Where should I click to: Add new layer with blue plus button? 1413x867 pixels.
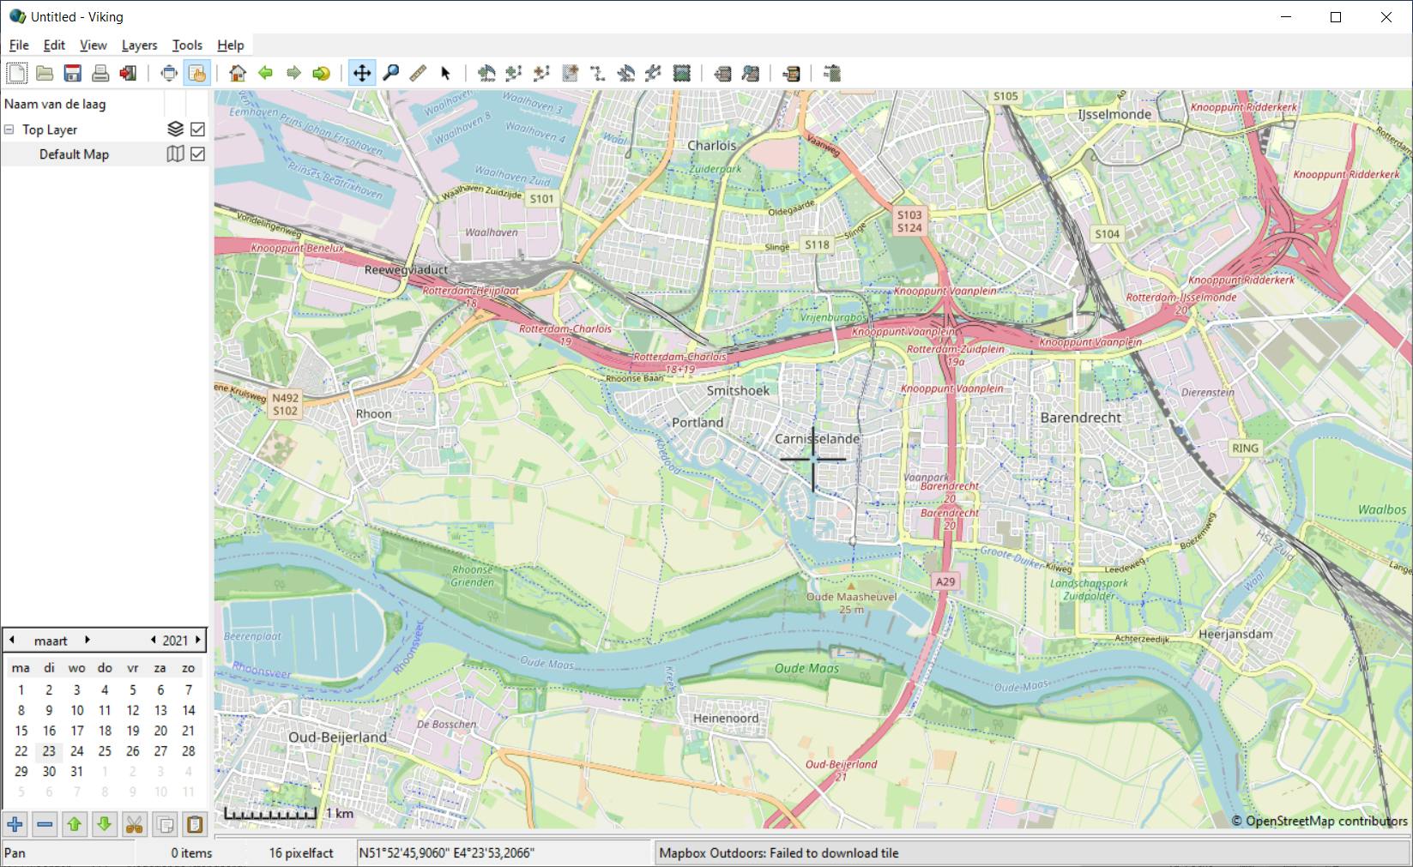[x=15, y=825]
